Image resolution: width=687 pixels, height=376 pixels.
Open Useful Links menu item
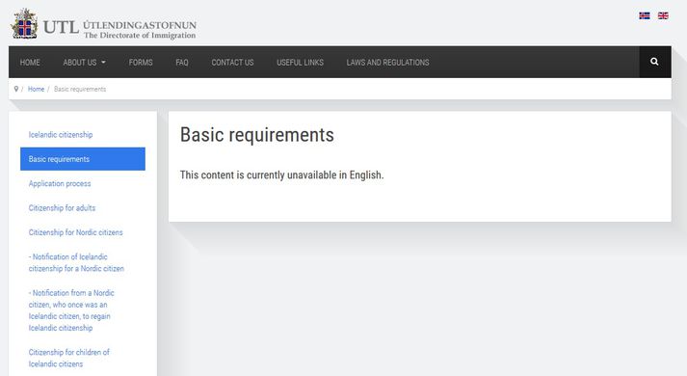click(300, 63)
